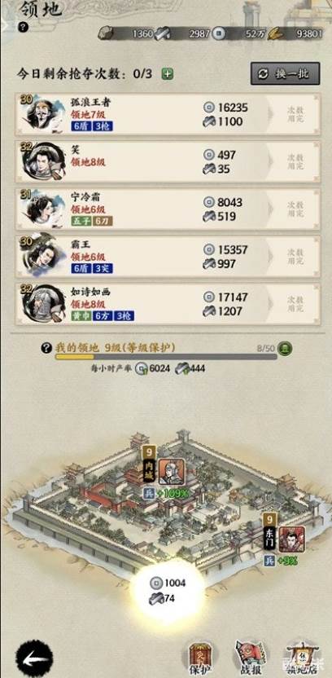Screen dimensions: 332x678
Task: Select the 霸王 player row
Action: click(x=168, y=257)
